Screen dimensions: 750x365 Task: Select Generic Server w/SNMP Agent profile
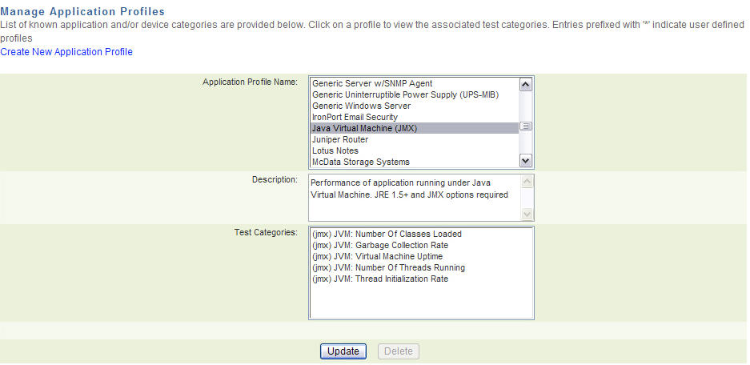pyautogui.click(x=371, y=83)
